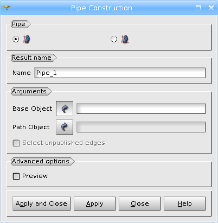Close the dialog with the title bar X
This screenshot has height=223, width=218.
coord(211,8)
